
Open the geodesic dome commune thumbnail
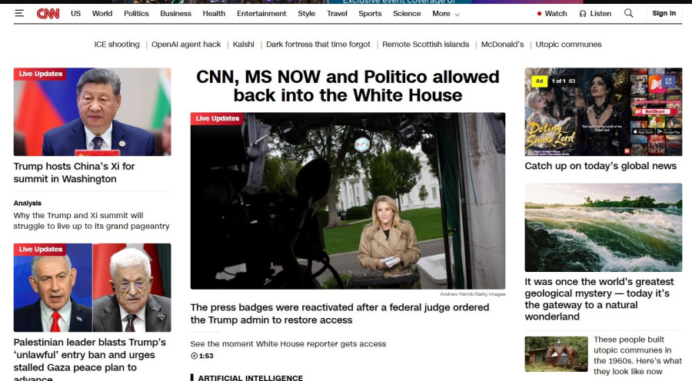[x=556, y=354]
